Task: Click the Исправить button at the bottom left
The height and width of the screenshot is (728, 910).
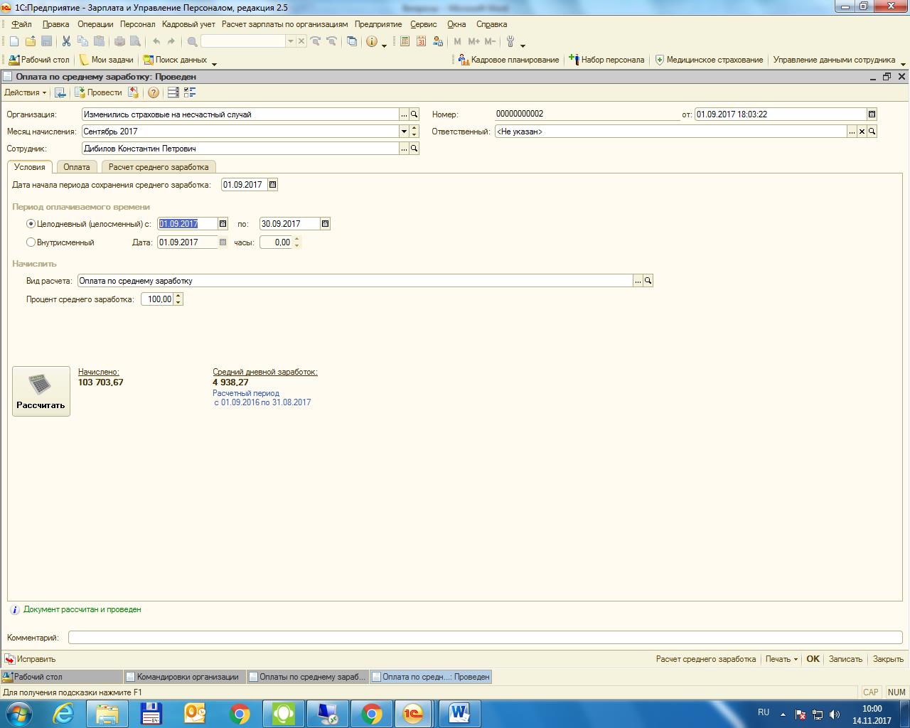Action: click(x=30, y=659)
